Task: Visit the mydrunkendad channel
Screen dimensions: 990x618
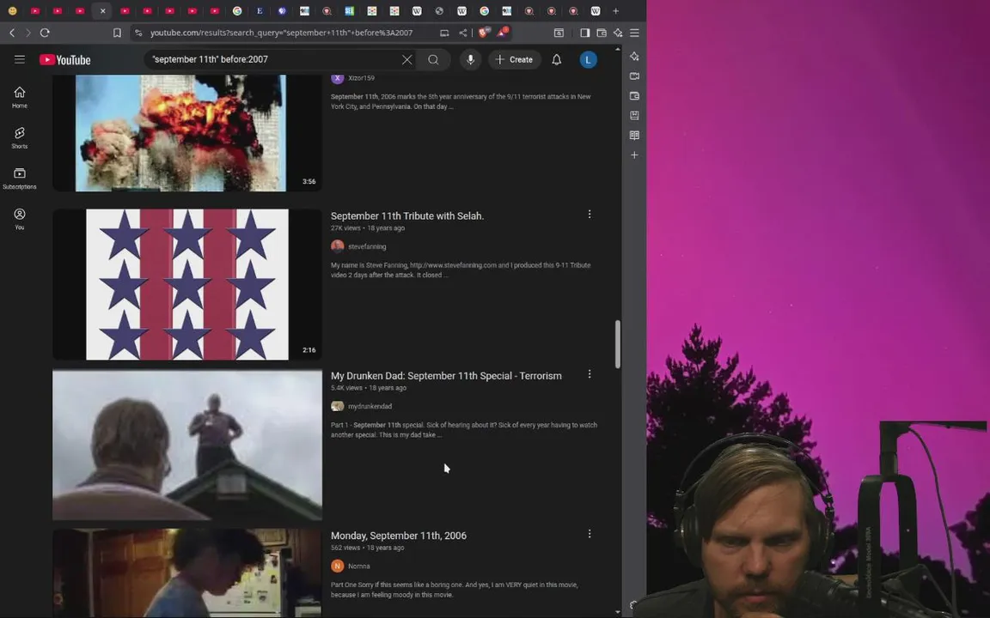Action: point(370,406)
